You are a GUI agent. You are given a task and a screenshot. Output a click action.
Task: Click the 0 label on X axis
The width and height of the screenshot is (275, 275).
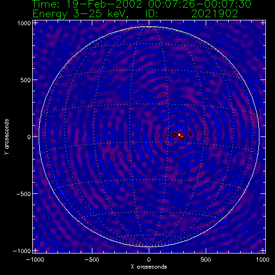coord(149,259)
